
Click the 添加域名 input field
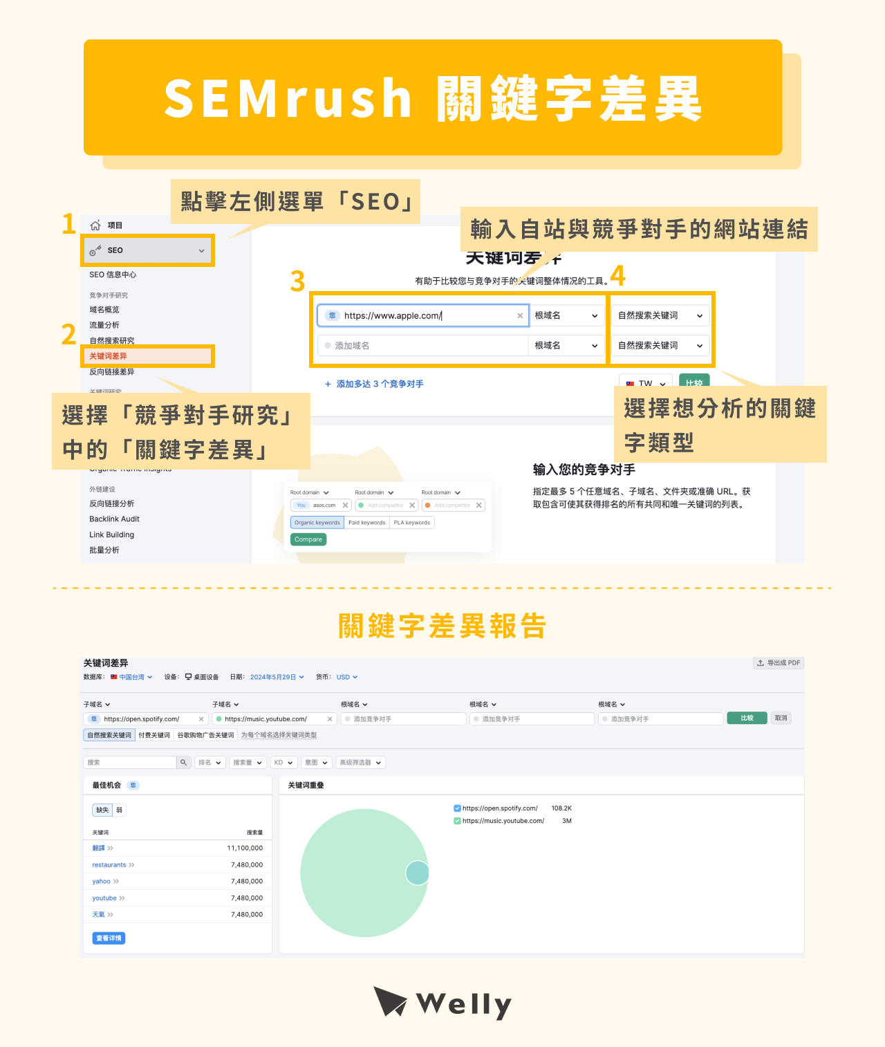[422, 346]
